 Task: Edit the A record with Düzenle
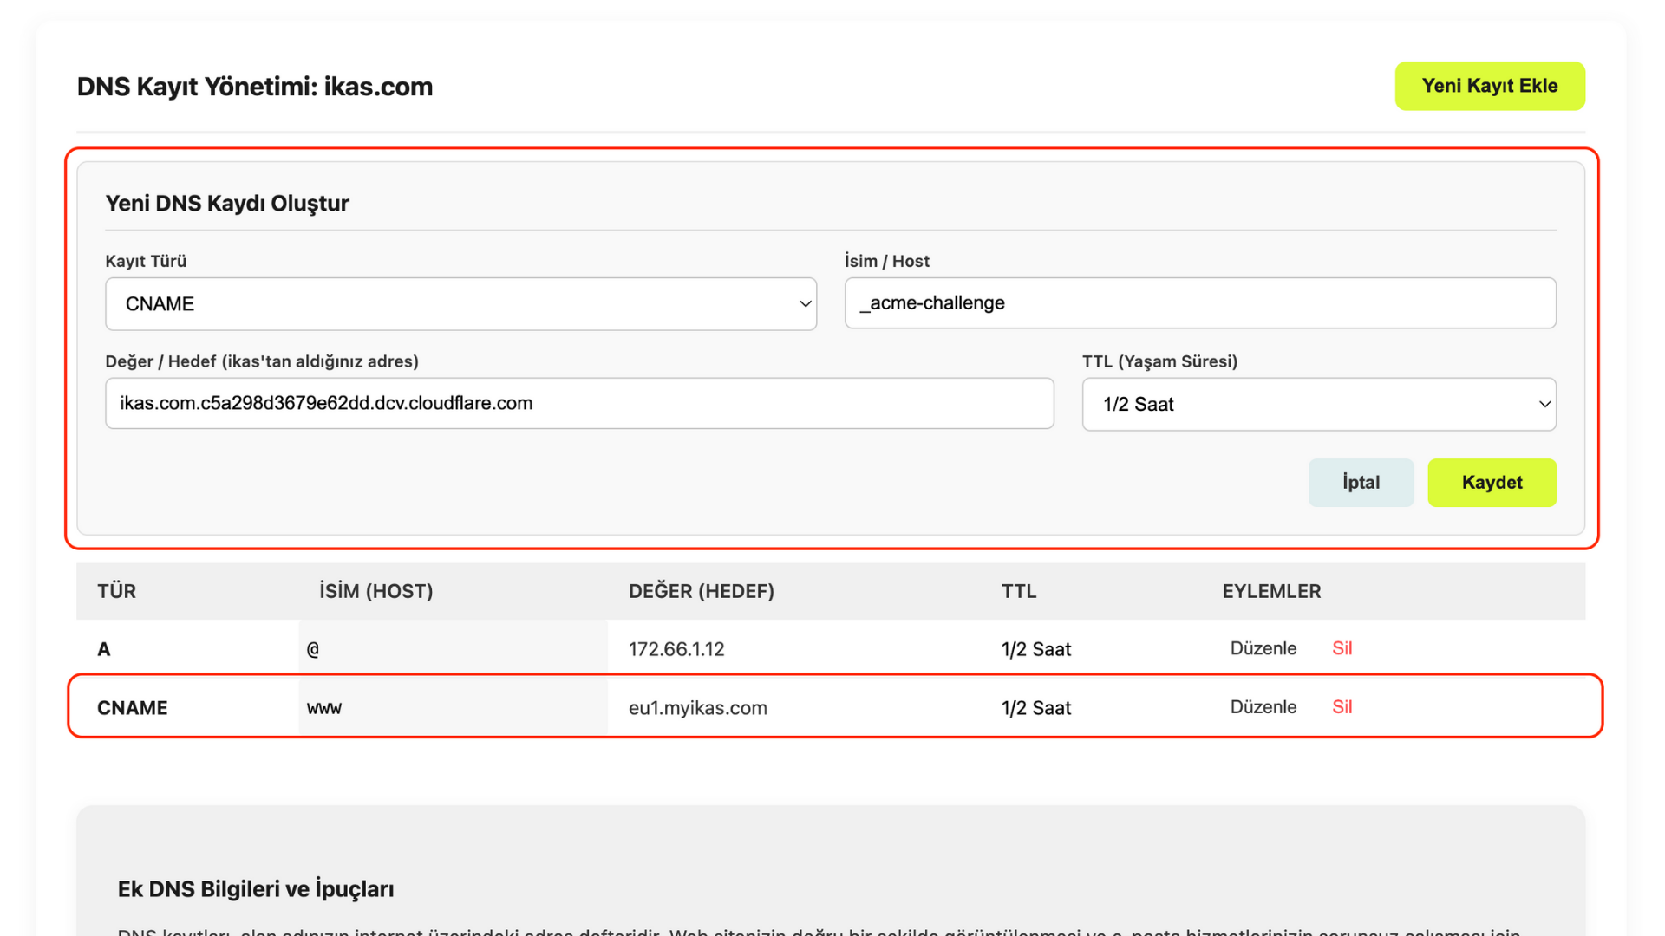(1263, 648)
